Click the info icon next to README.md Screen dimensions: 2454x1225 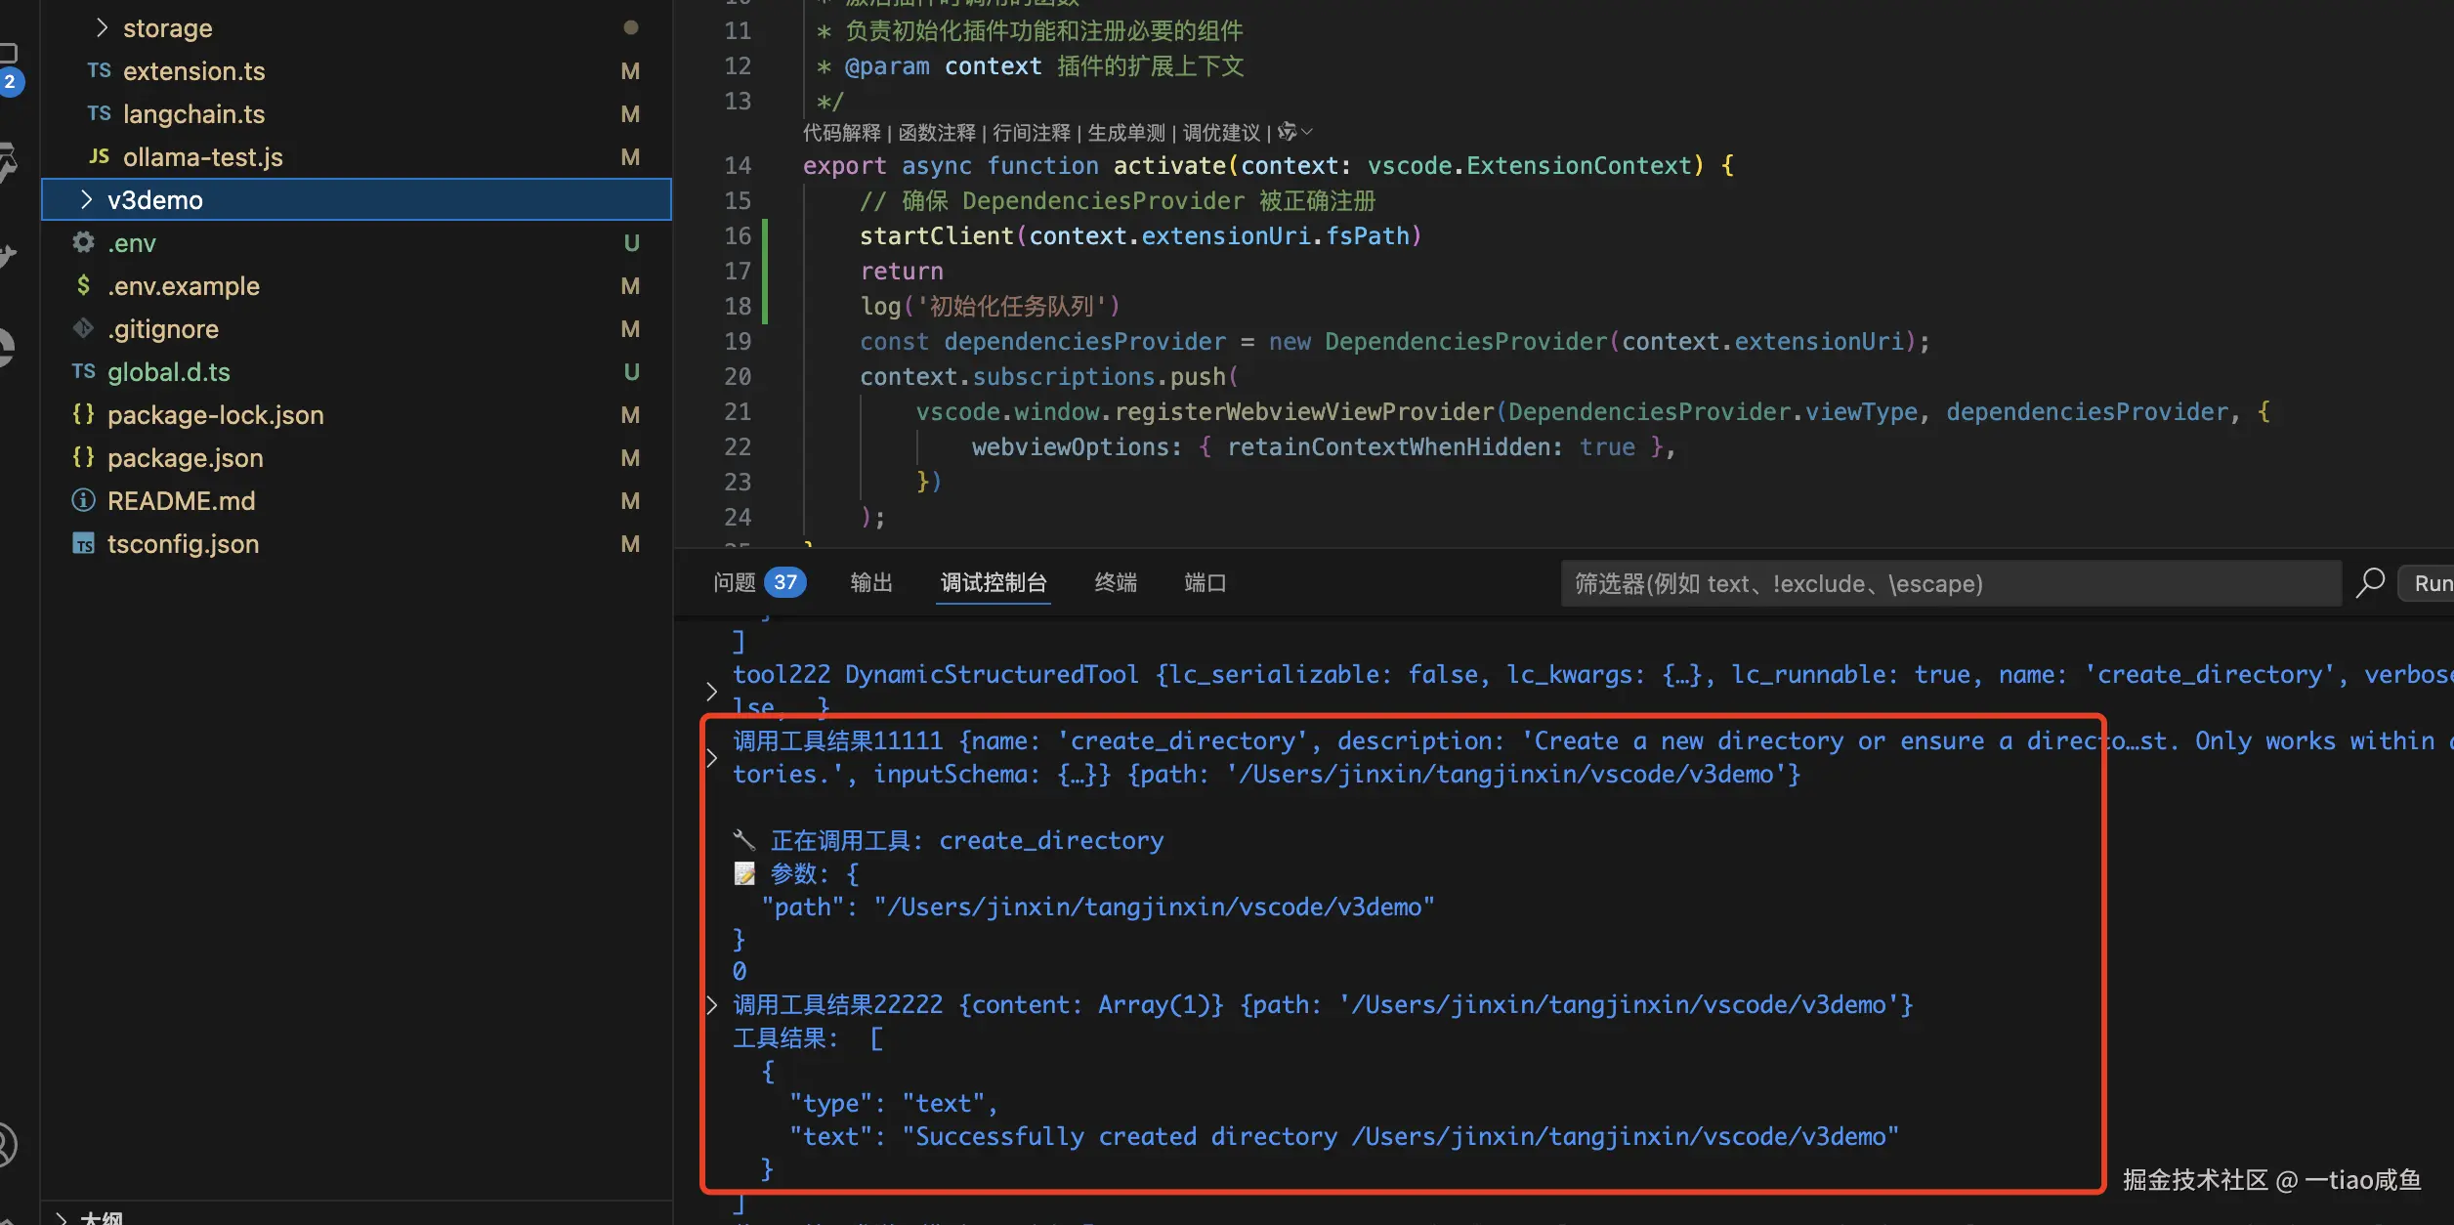[83, 500]
